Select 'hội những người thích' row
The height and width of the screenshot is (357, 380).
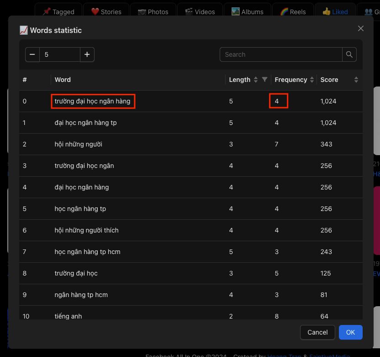[x=191, y=230]
